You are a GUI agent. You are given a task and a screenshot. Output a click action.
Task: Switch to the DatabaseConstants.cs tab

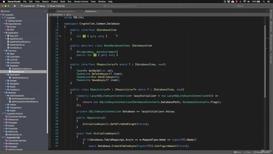66,11
